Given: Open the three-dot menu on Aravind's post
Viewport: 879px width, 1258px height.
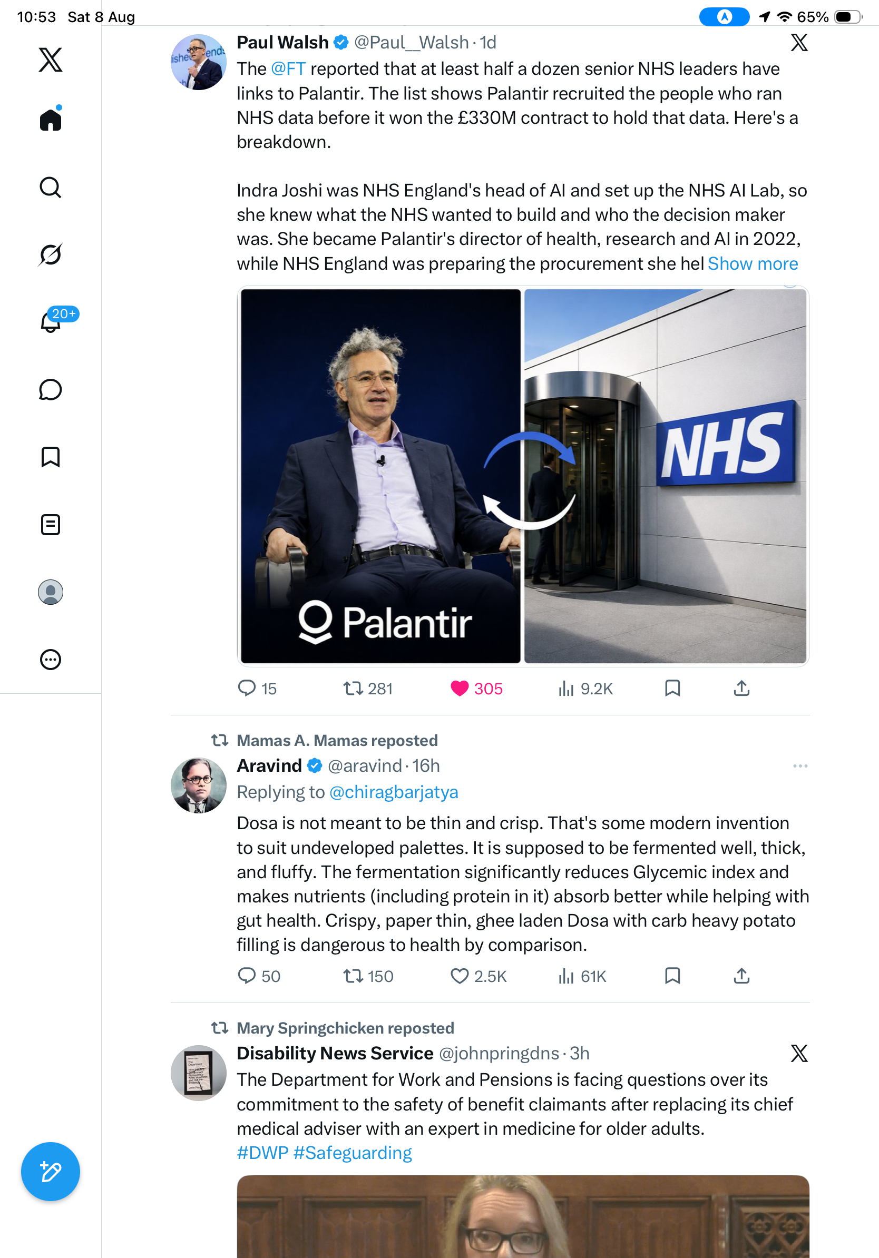Looking at the screenshot, I should tap(800, 765).
